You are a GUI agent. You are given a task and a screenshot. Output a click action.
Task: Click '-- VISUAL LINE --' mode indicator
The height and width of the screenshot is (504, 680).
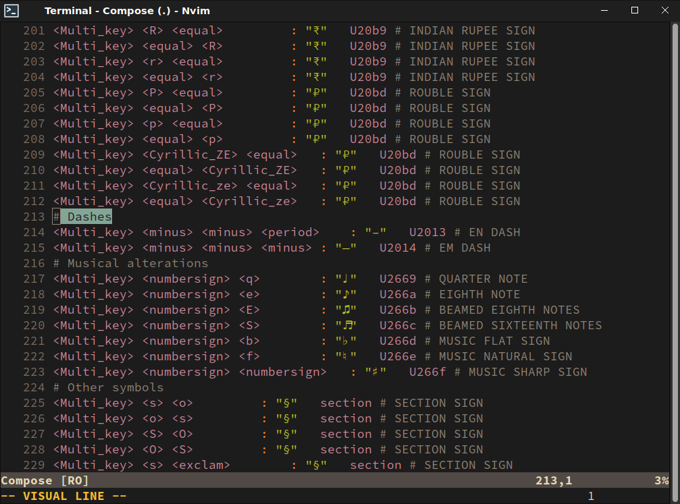click(63, 497)
